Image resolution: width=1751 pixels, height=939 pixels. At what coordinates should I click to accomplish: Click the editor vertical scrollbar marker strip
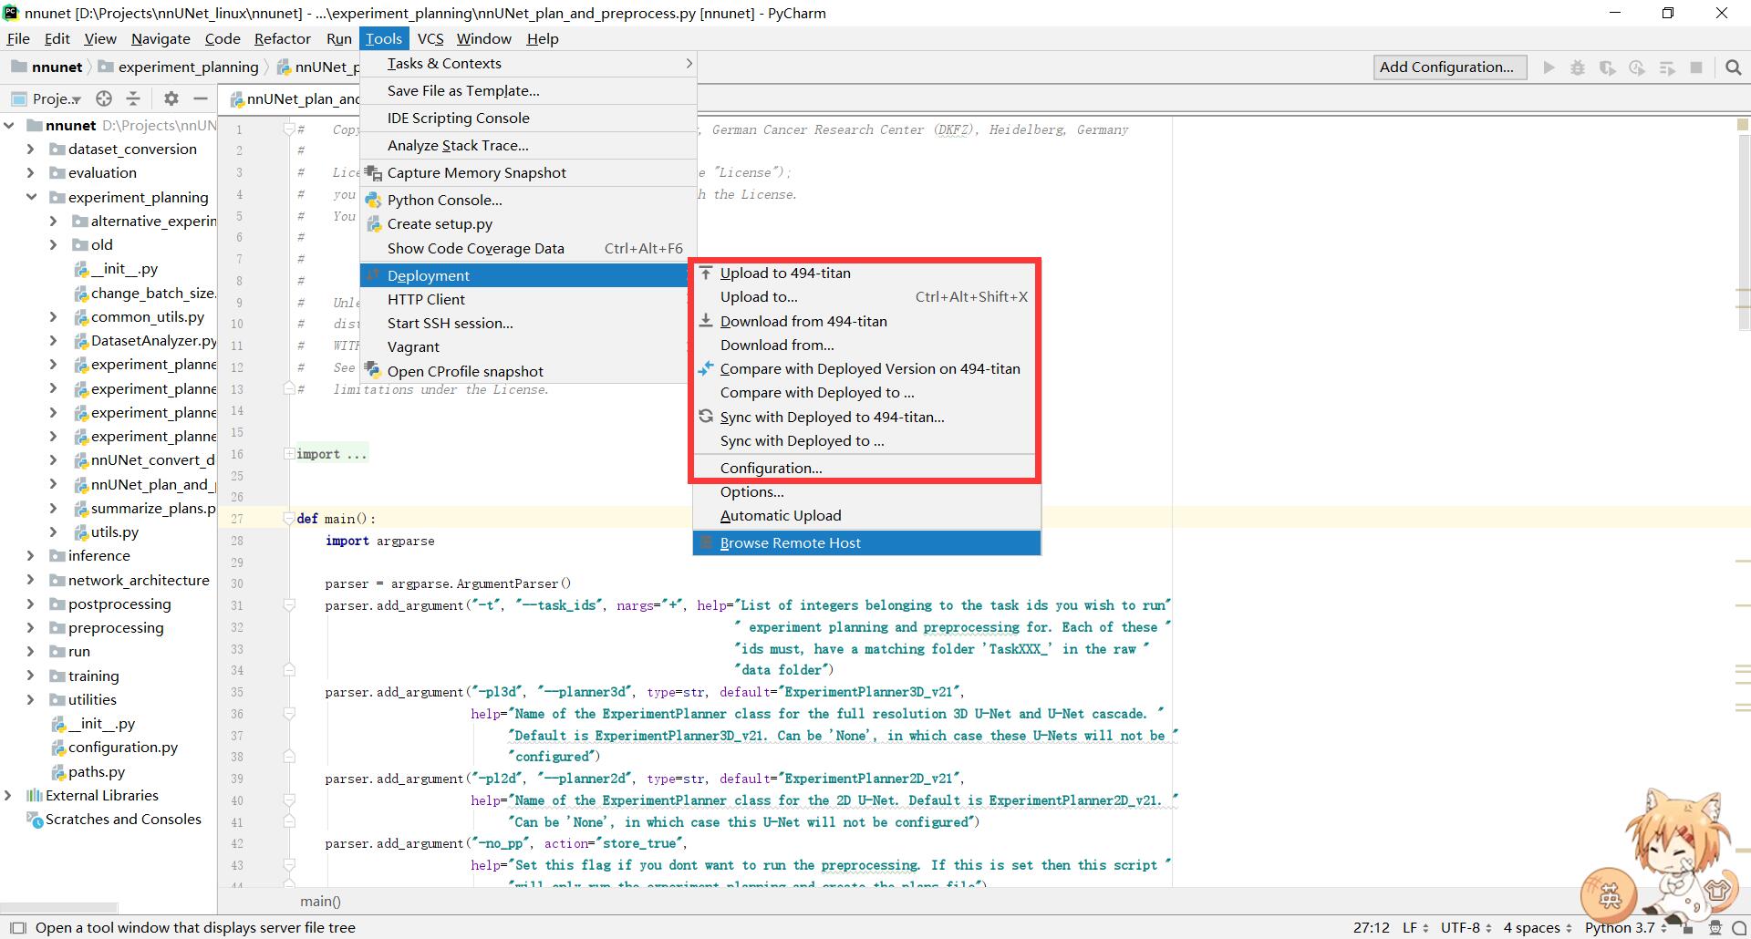1743,501
